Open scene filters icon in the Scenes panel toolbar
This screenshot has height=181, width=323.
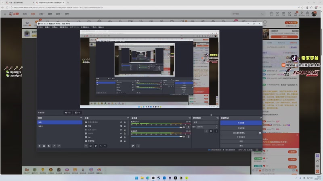[x=49, y=146]
